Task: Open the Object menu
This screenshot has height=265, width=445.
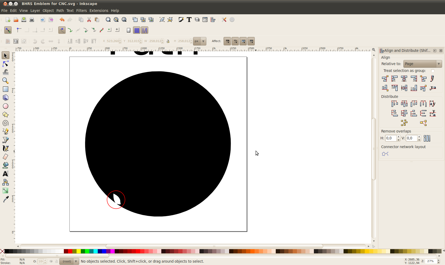Action: coord(48,11)
